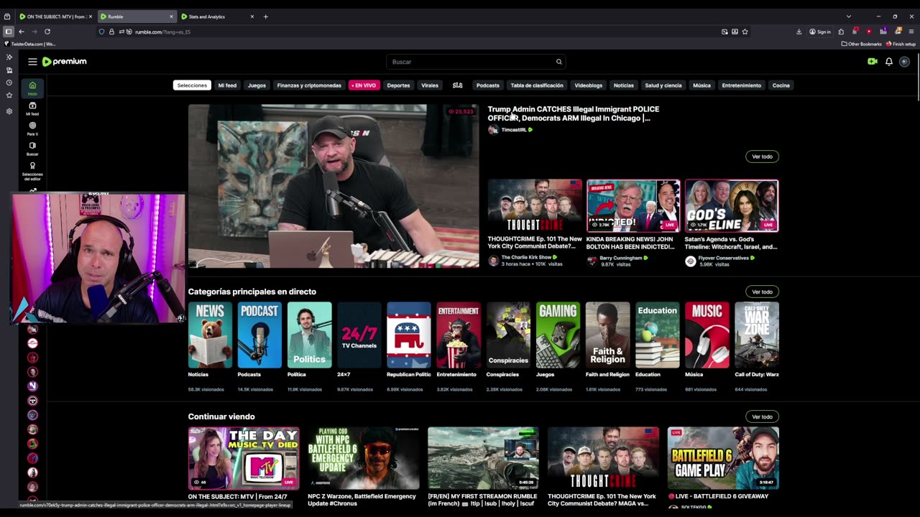Open the browser application menu
Viewport: 920px width, 517px height.
pyautogui.click(x=911, y=32)
